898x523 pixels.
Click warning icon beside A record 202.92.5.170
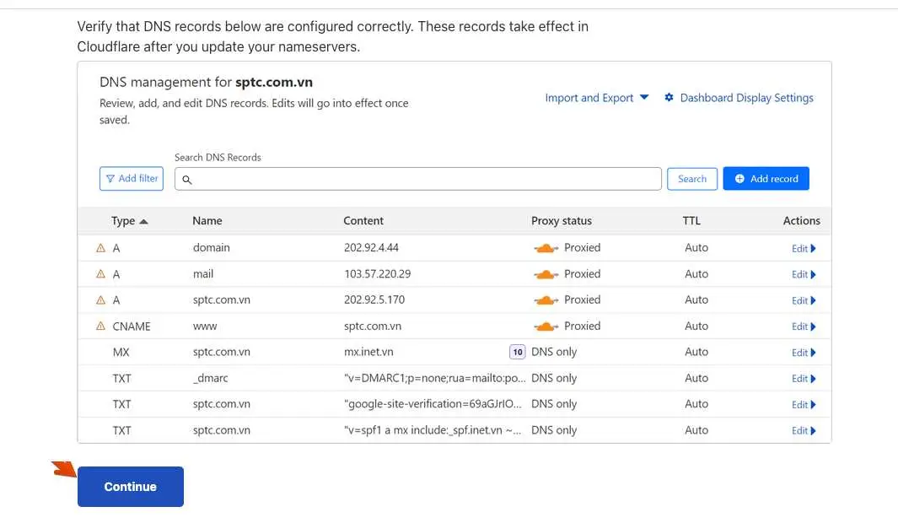[x=101, y=300]
